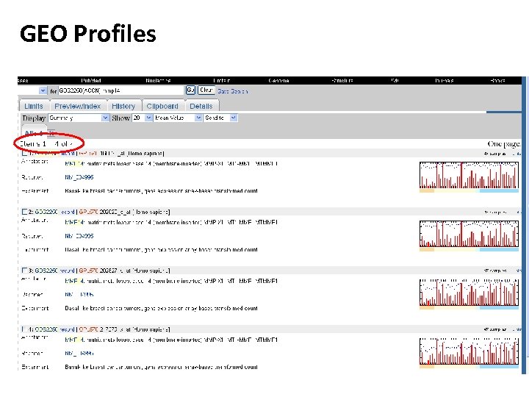This screenshot has height=397, width=529.
Task: Go to Structure in the navigation bar
Action: click(x=342, y=81)
